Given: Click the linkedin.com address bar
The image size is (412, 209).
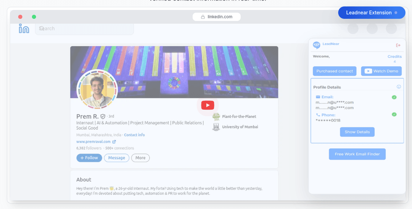Looking at the screenshot, I should [217, 17].
